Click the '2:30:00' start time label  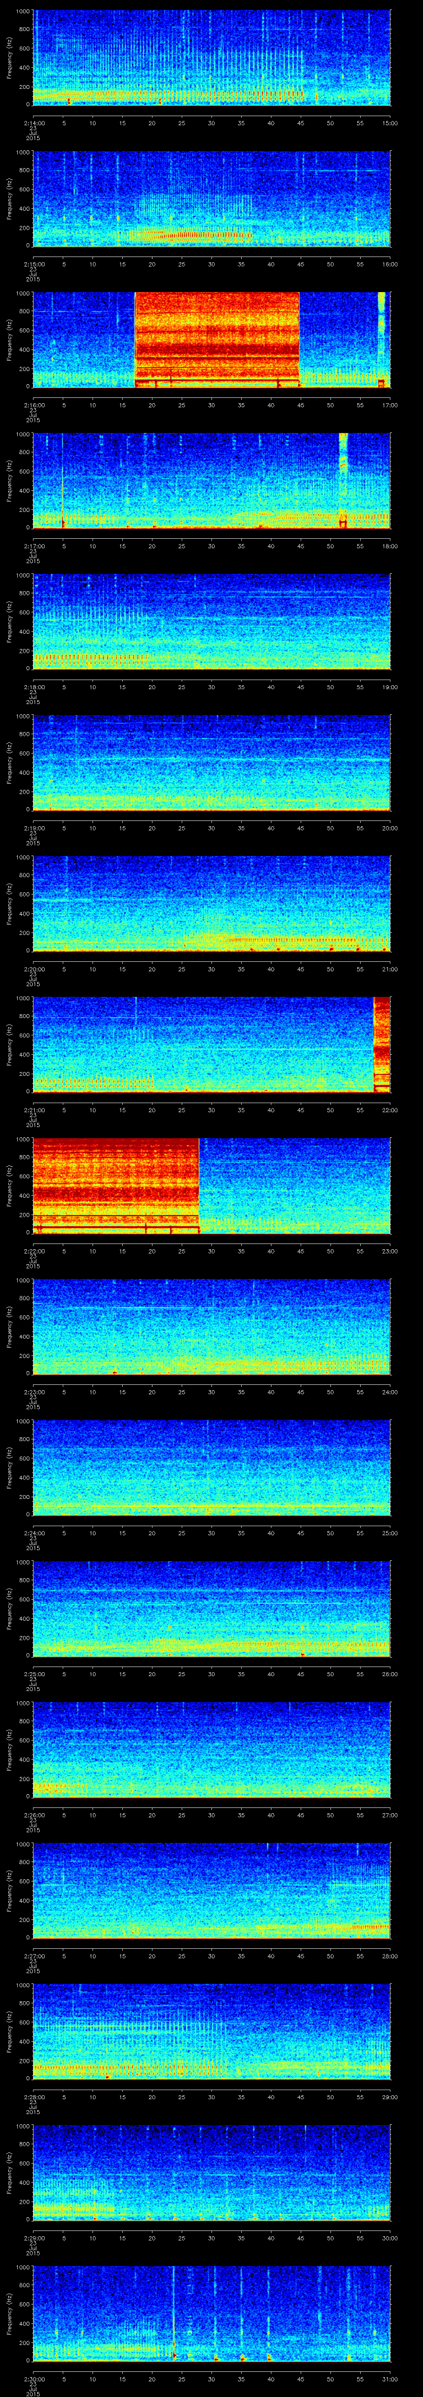(33, 2378)
